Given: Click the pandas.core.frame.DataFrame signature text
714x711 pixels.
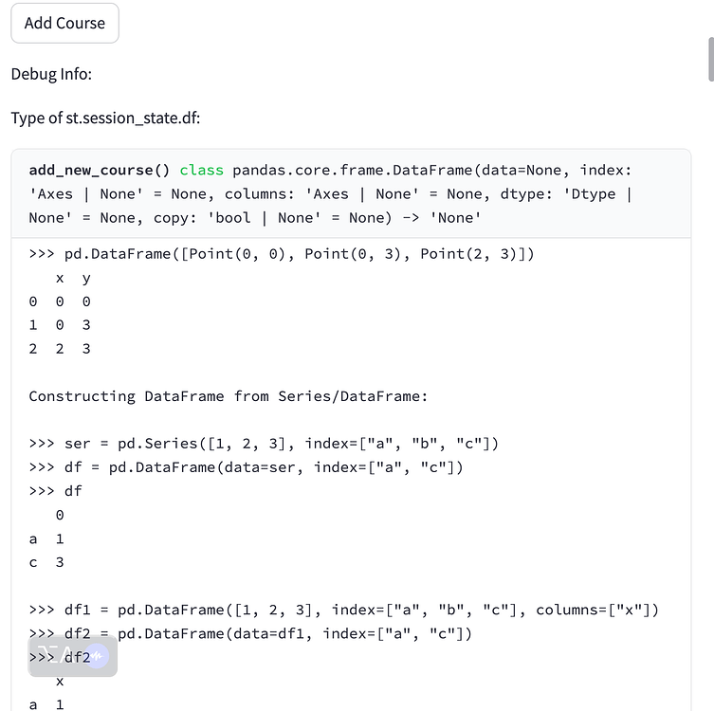Looking at the screenshot, I should pos(353,170).
